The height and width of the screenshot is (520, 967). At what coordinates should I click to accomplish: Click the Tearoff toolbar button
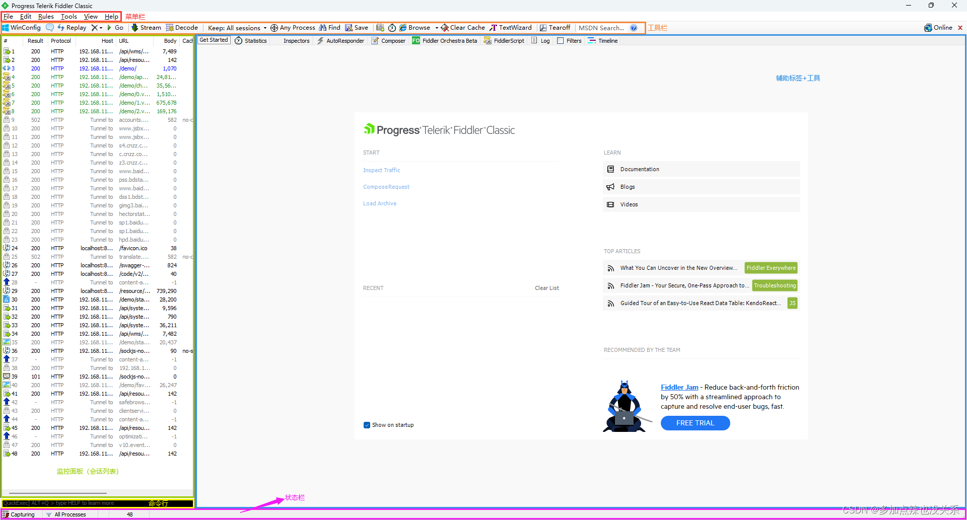click(x=555, y=28)
